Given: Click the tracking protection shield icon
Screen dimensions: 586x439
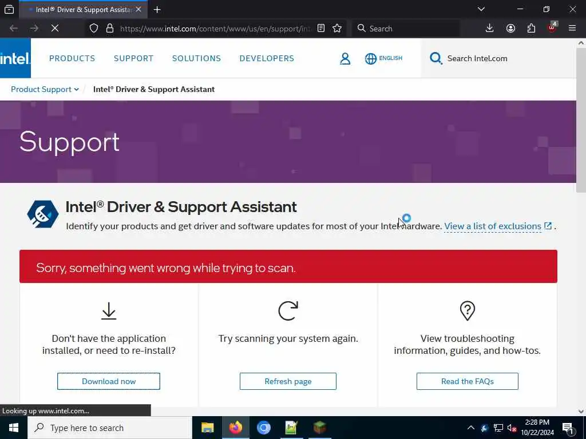Looking at the screenshot, I should [94, 29].
